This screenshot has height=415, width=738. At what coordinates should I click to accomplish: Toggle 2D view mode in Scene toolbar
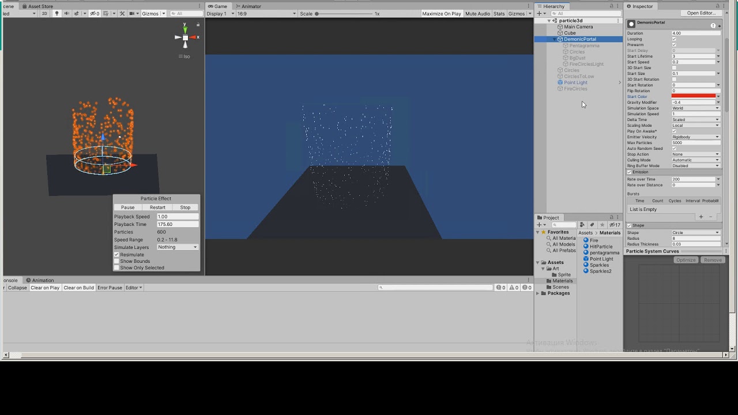coord(44,13)
